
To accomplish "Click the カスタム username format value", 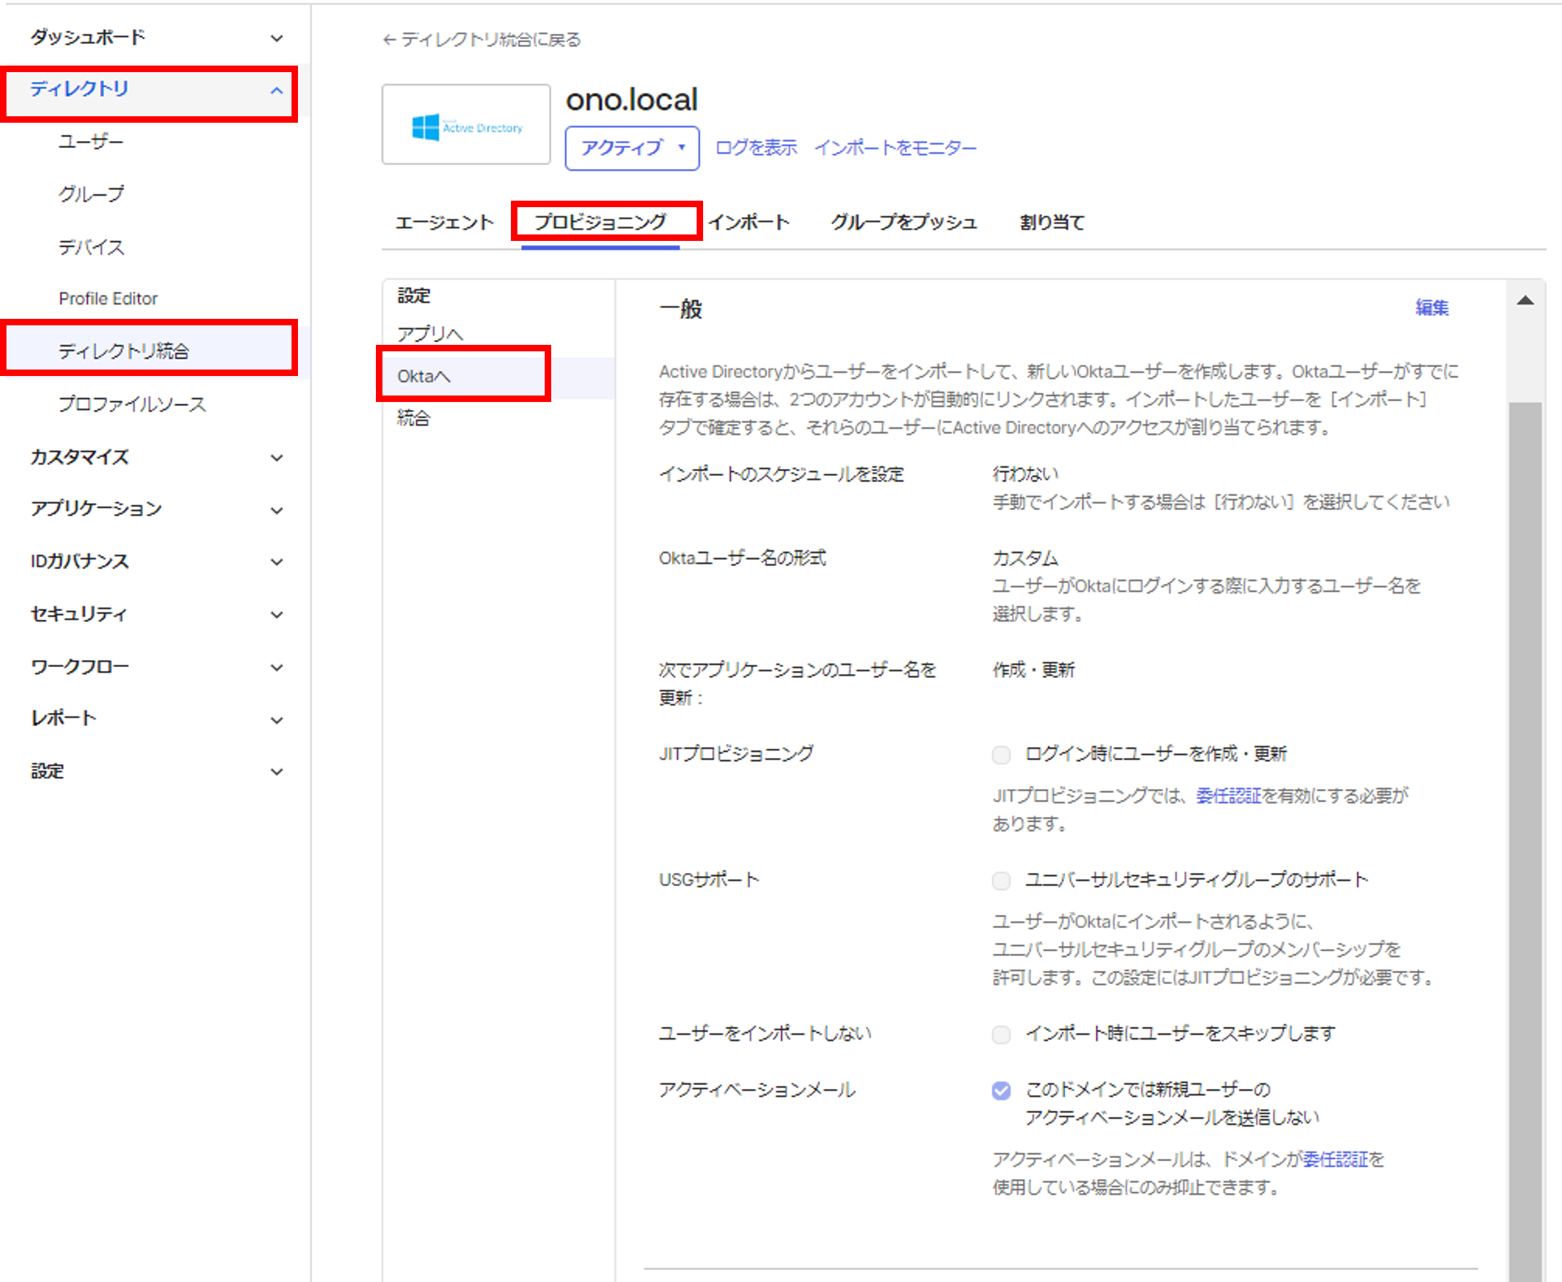I will click(1024, 558).
